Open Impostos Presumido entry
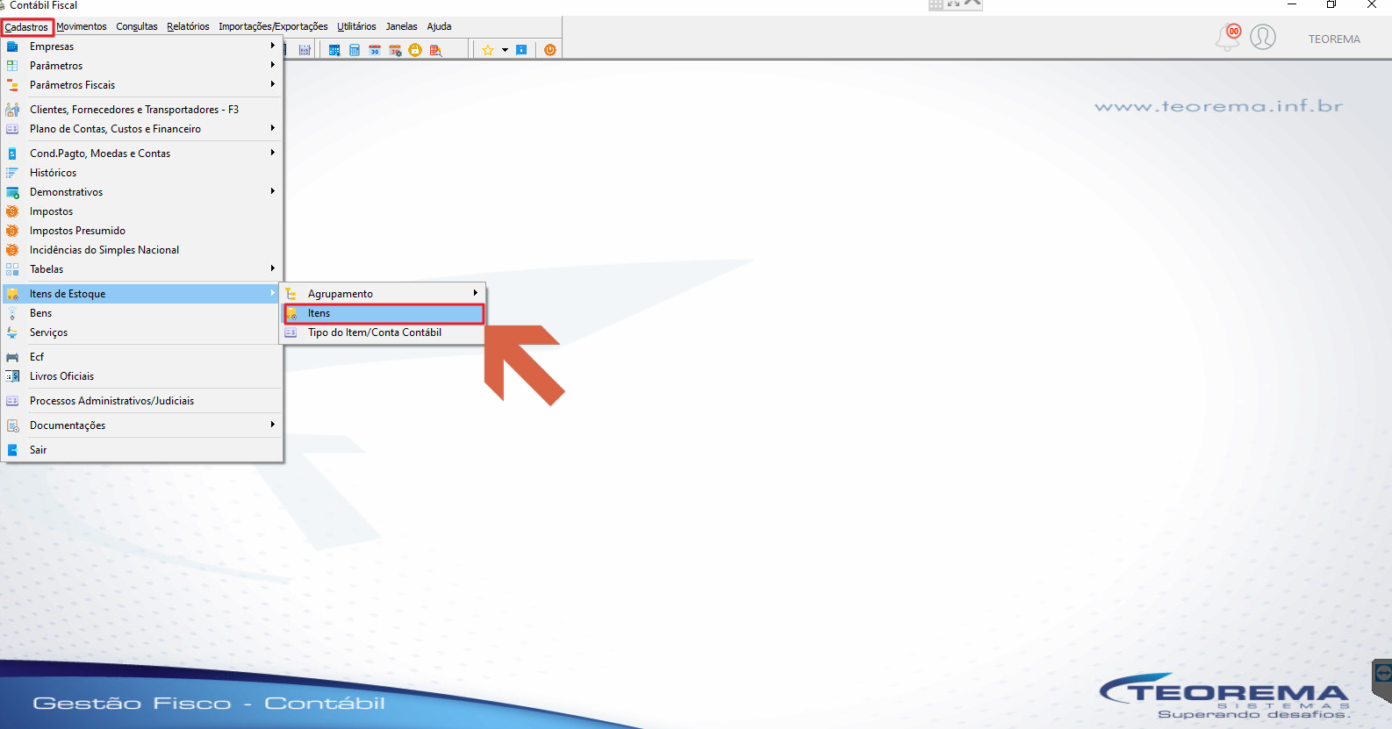This screenshot has width=1392, height=729. [141, 231]
